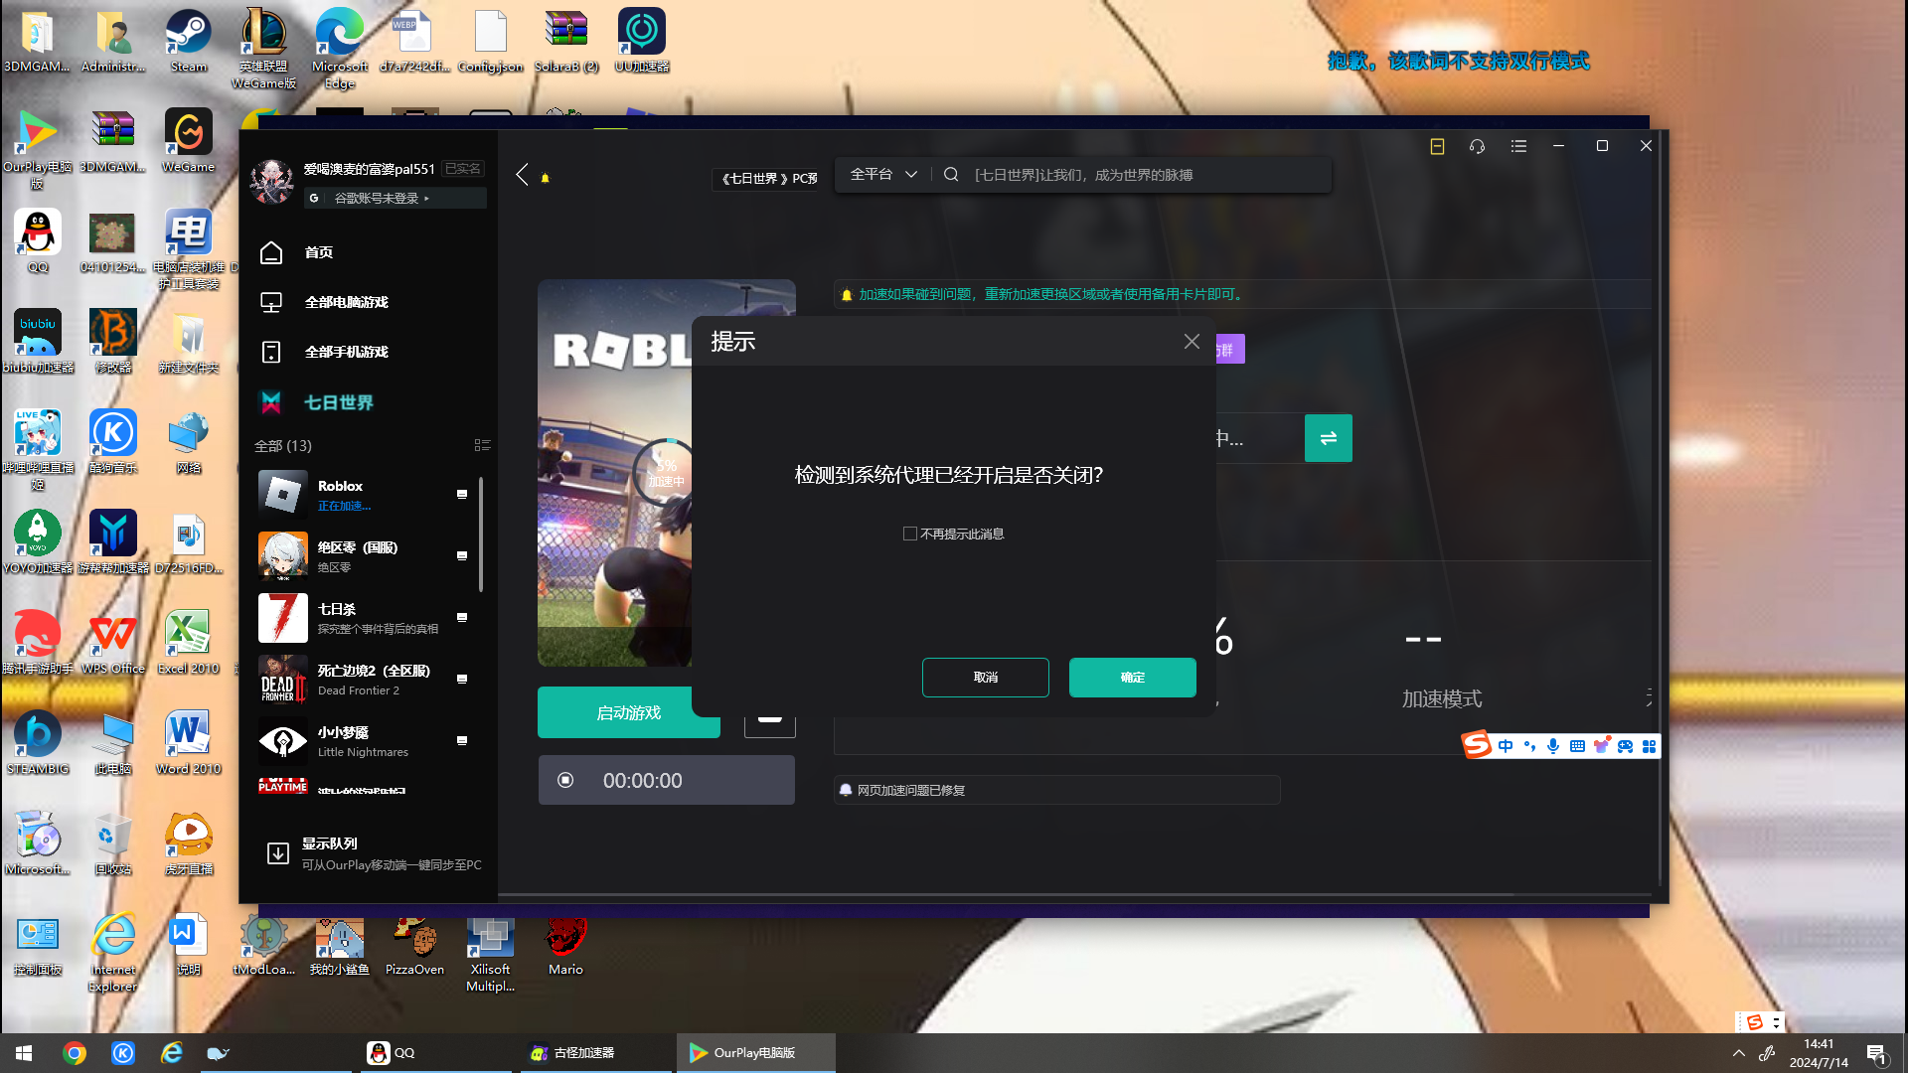Toggle the game list view icon
Screen dimensions: 1908x1073
(x=482, y=446)
